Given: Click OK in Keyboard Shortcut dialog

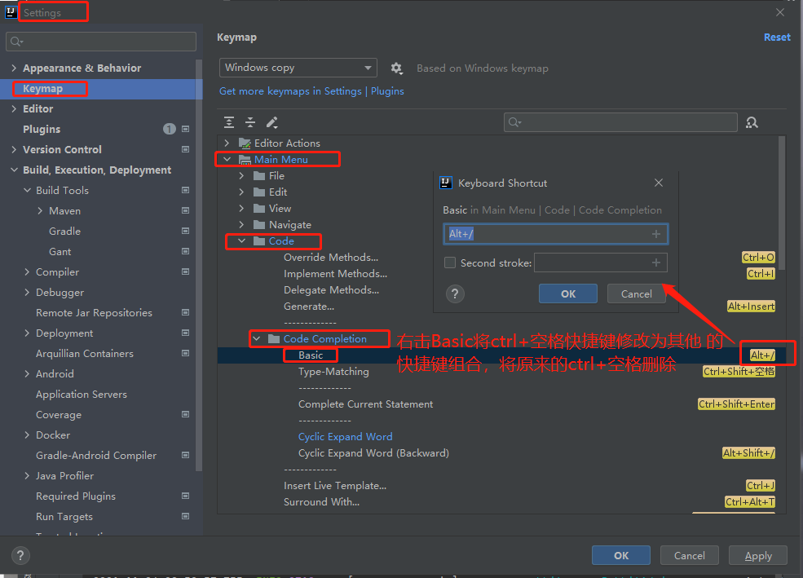Looking at the screenshot, I should pyautogui.click(x=568, y=293).
